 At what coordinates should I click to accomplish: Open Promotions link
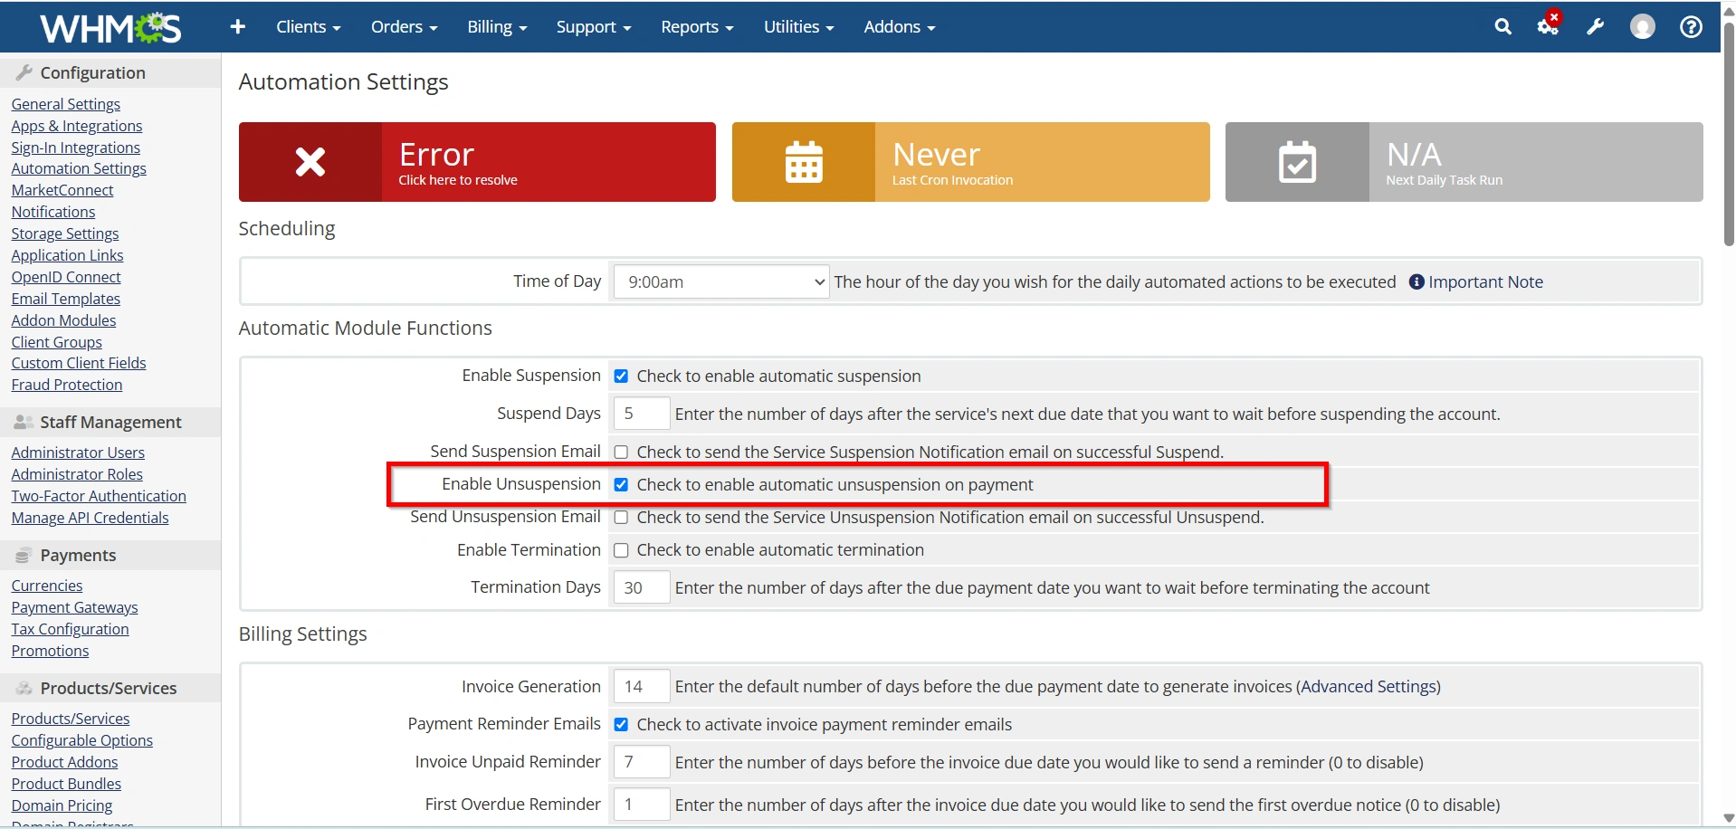(50, 651)
